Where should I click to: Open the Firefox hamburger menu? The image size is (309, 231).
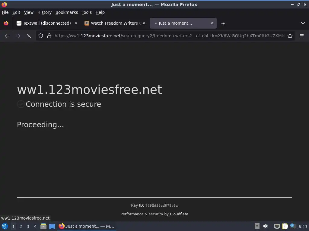[x=302, y=36]
